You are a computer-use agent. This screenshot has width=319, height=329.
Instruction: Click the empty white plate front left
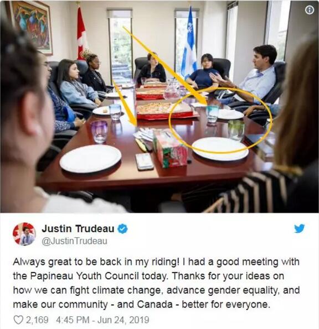point(91,159)
